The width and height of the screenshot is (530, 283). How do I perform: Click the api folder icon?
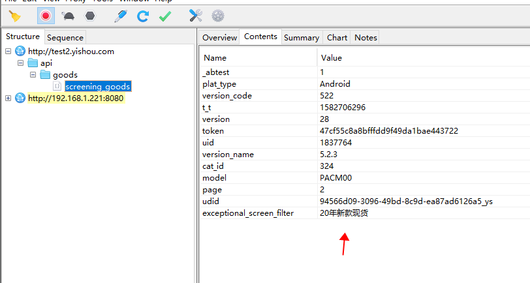(x=33, y=63)
